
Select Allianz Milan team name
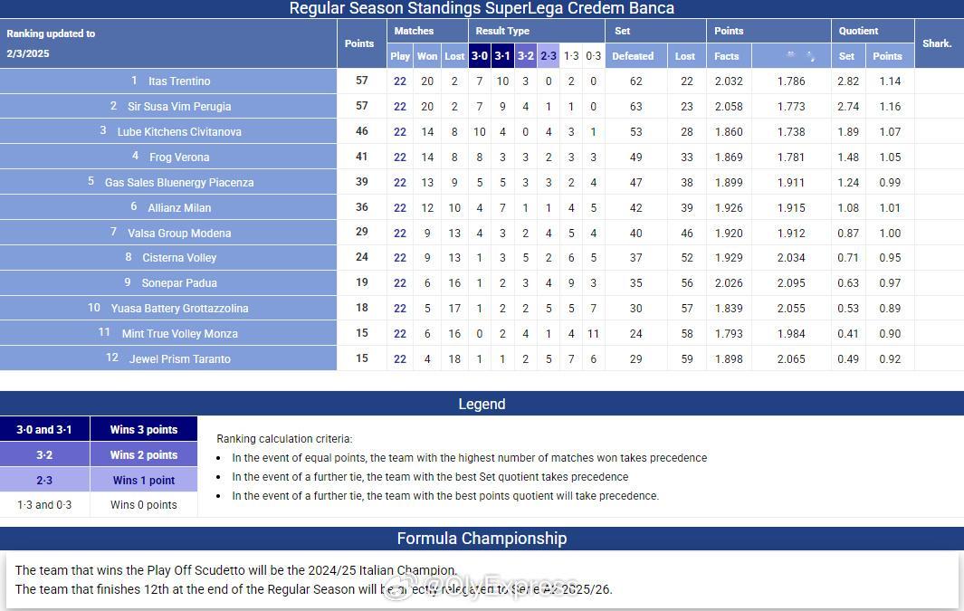[179, 208]
